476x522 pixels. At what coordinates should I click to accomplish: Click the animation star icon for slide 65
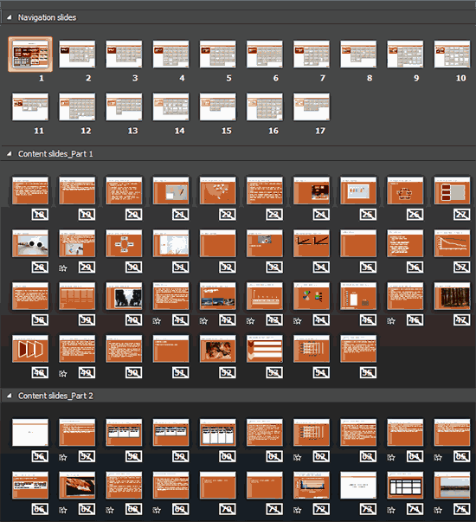coord(438,457)
